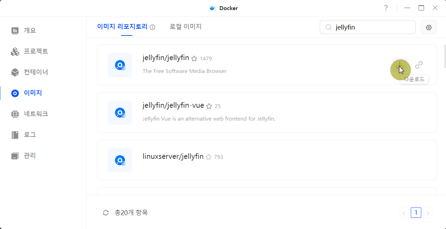This screenshot has height=229, width=446.
Task: Switch to the 로컬 이미지 tab
Action: point(185,26)
